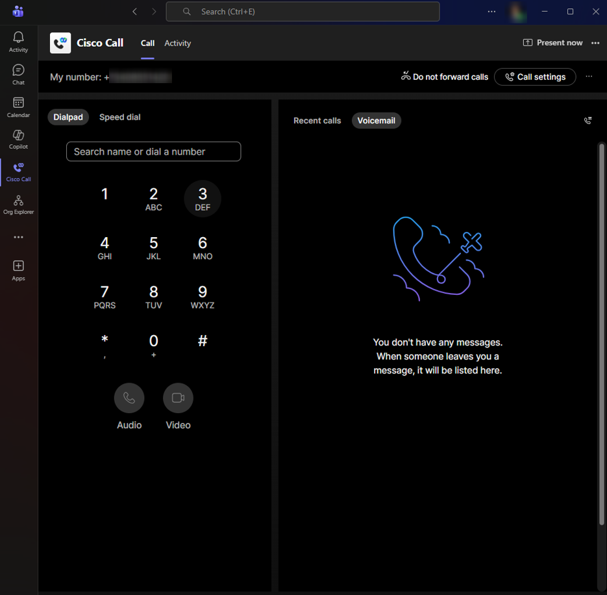This screenshot has height=595, width=607.
Task: Dial digit 9 WXYZ on the dialpad
Action: click(x=203, y=297)
